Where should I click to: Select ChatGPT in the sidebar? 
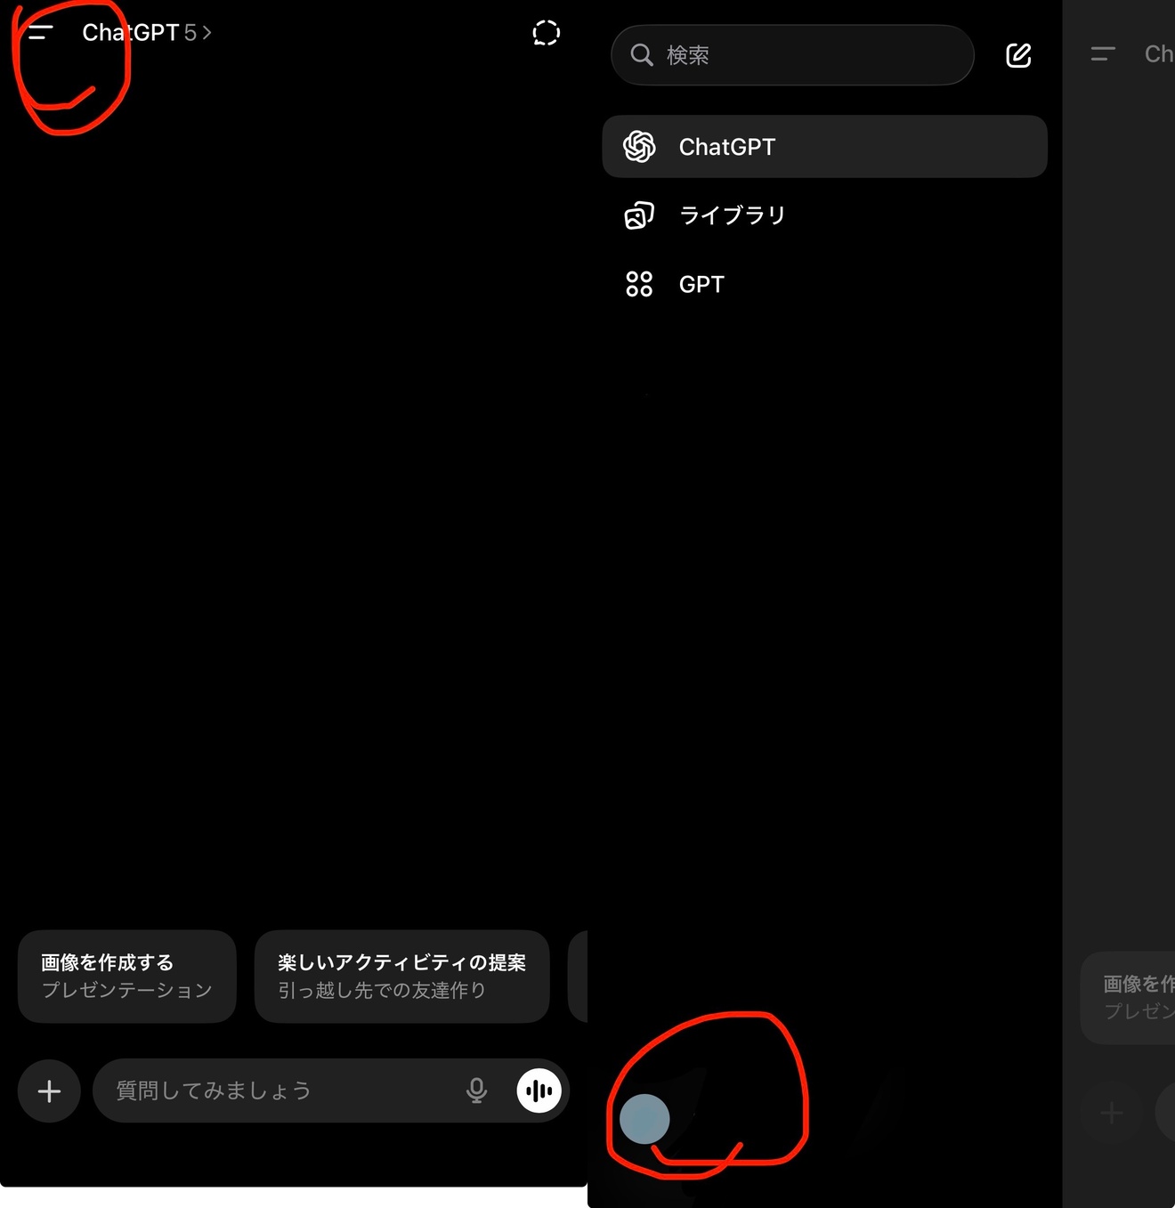pyautogui.click(x=824, y=146)
